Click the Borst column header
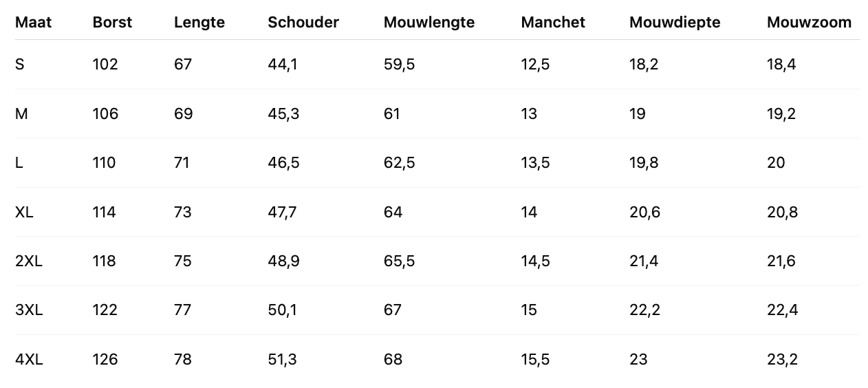The width and height of the screenshot is (868, 388). coord(112,22)
